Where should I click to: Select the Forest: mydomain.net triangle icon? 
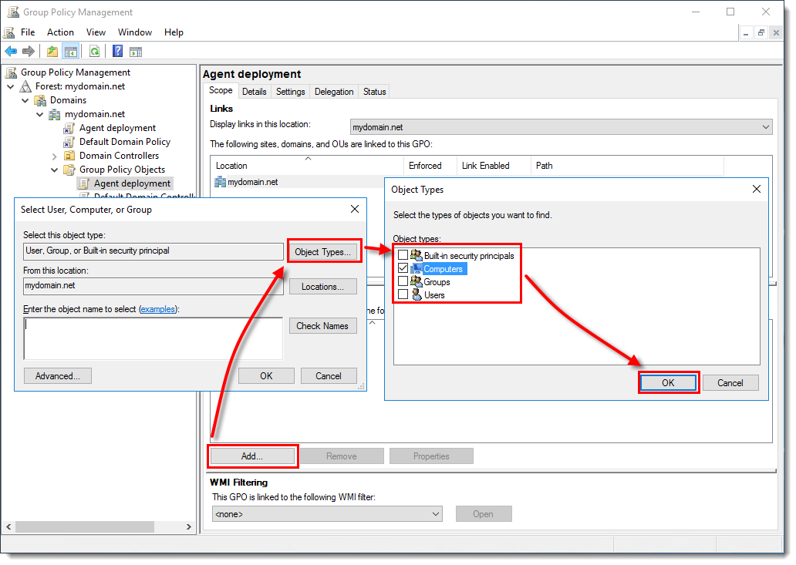click(x=25, y=86)
